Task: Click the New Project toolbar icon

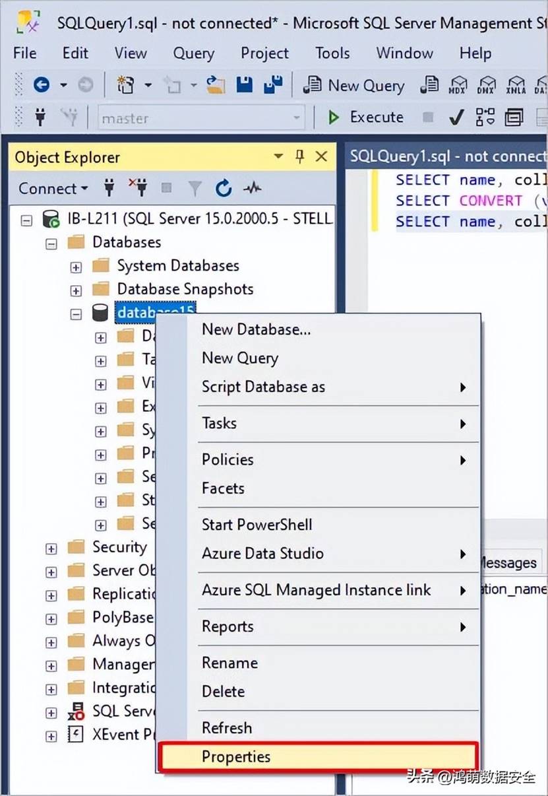Action: click(125, 84)
